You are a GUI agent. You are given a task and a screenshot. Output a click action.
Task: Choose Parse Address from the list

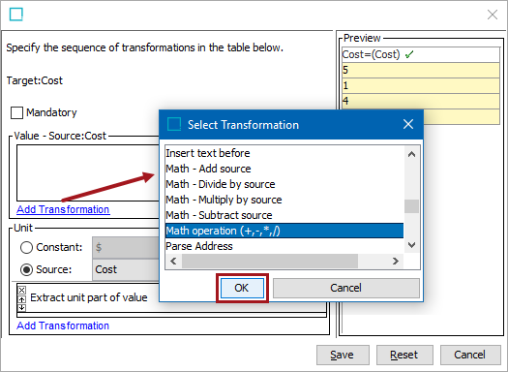pyautogui.click(x=199, y=246)
